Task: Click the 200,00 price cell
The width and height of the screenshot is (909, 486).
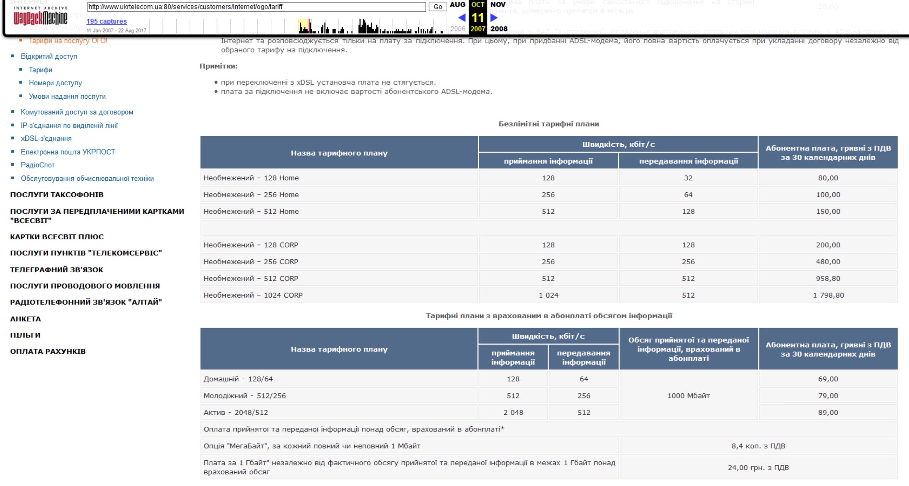Action: [x=828, y=245]
